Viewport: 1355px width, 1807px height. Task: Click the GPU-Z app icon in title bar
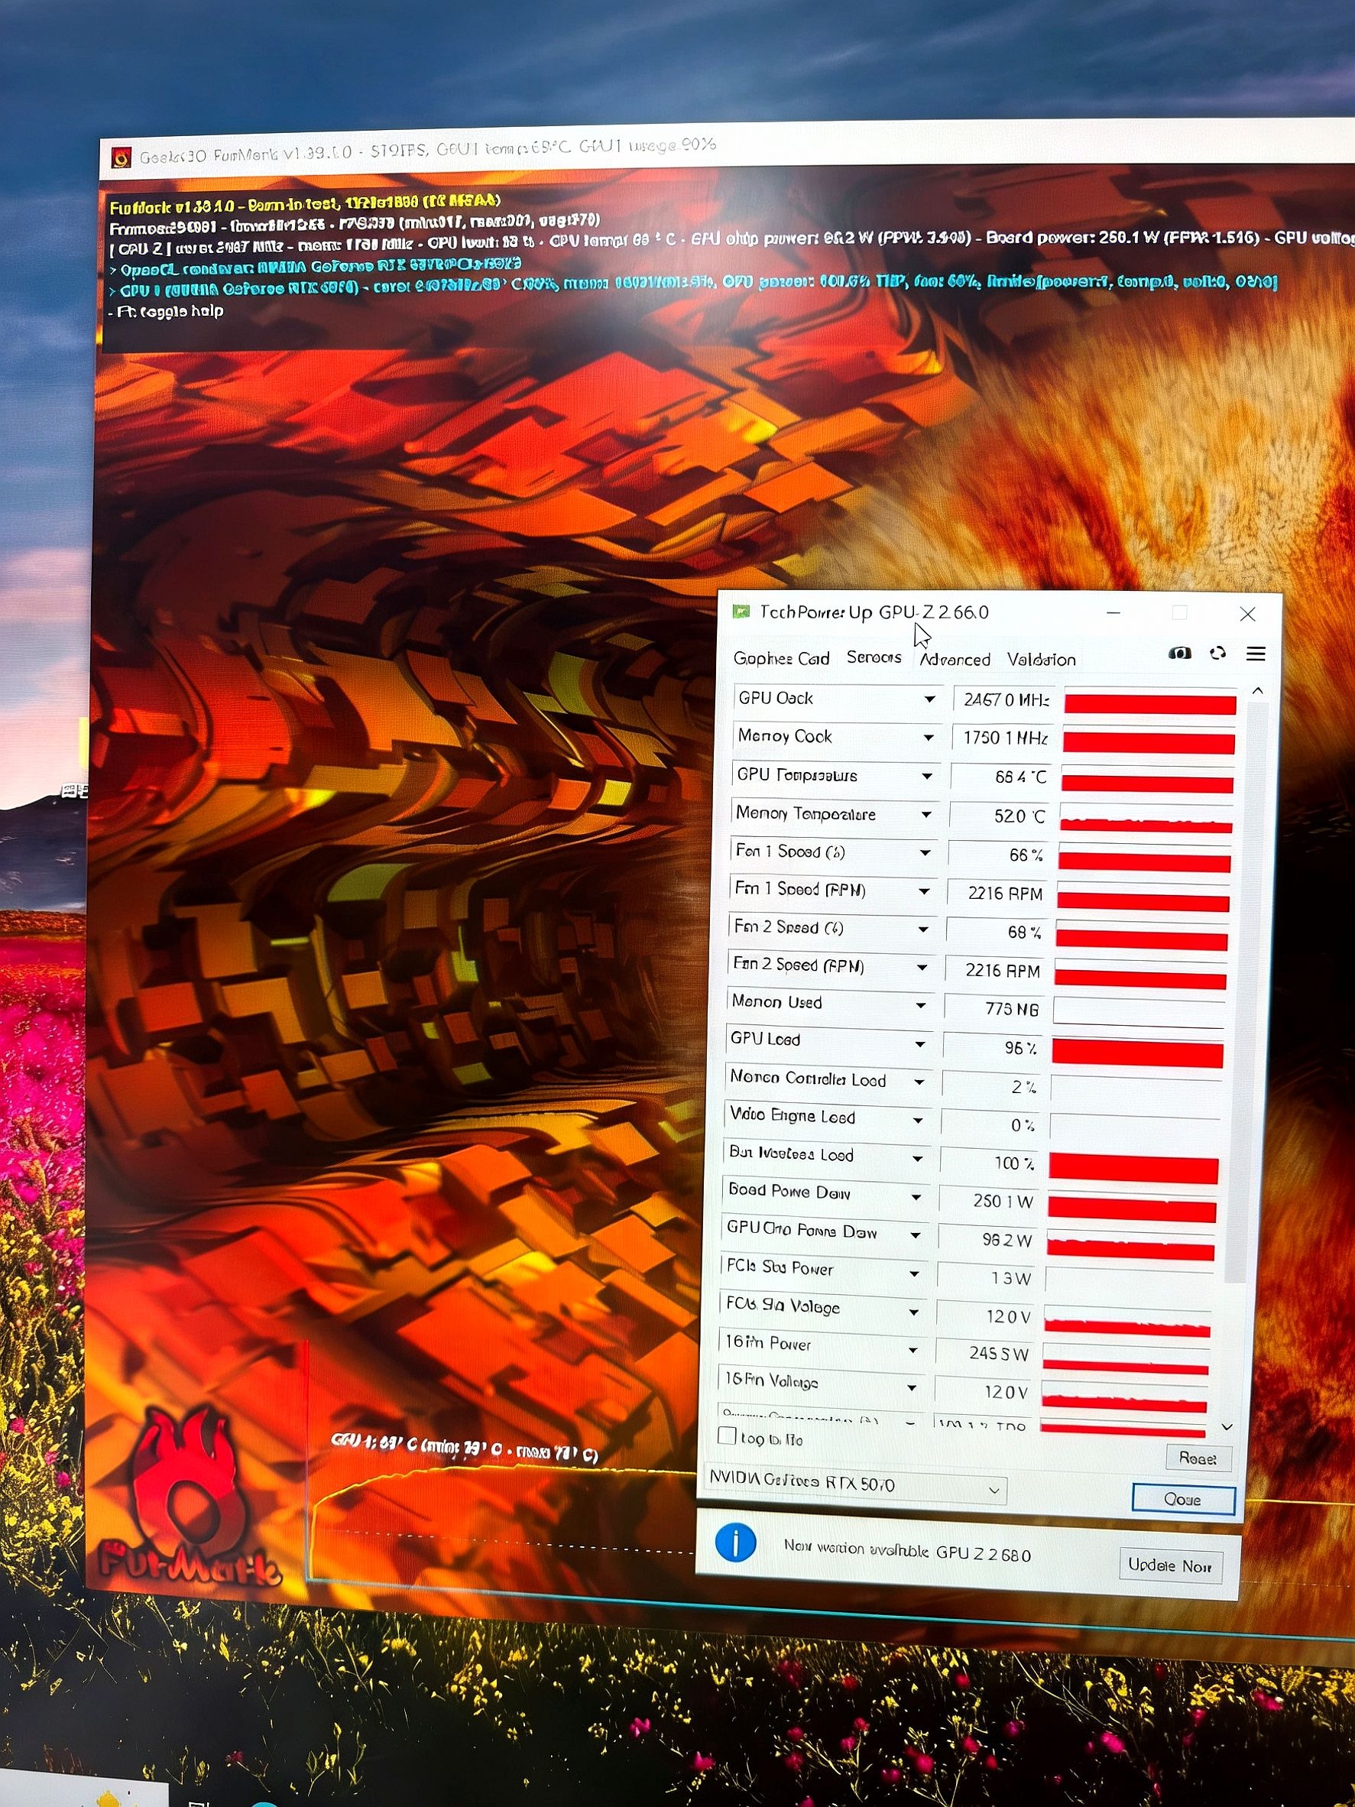[741, 611]
